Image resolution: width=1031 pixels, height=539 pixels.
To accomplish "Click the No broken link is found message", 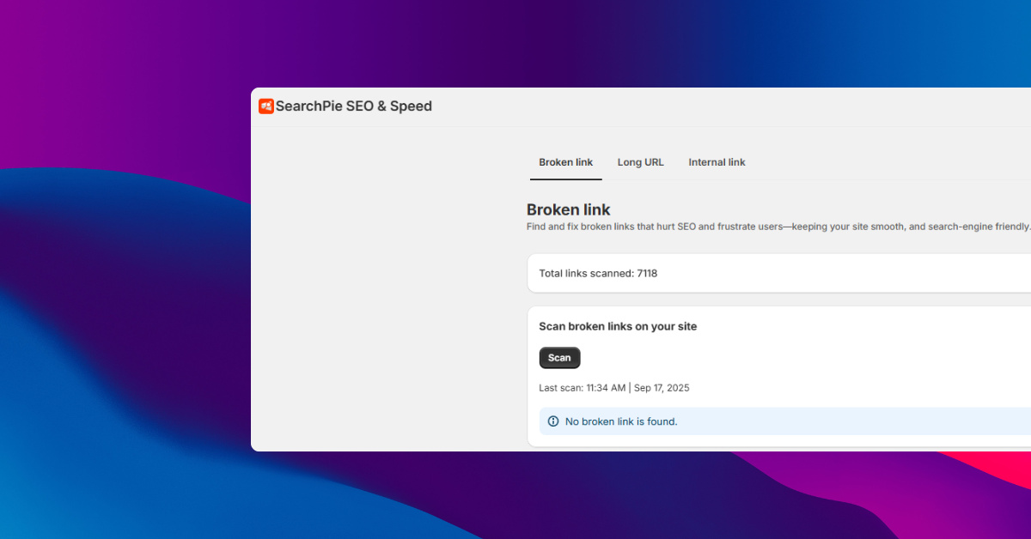I will point(621,421).
